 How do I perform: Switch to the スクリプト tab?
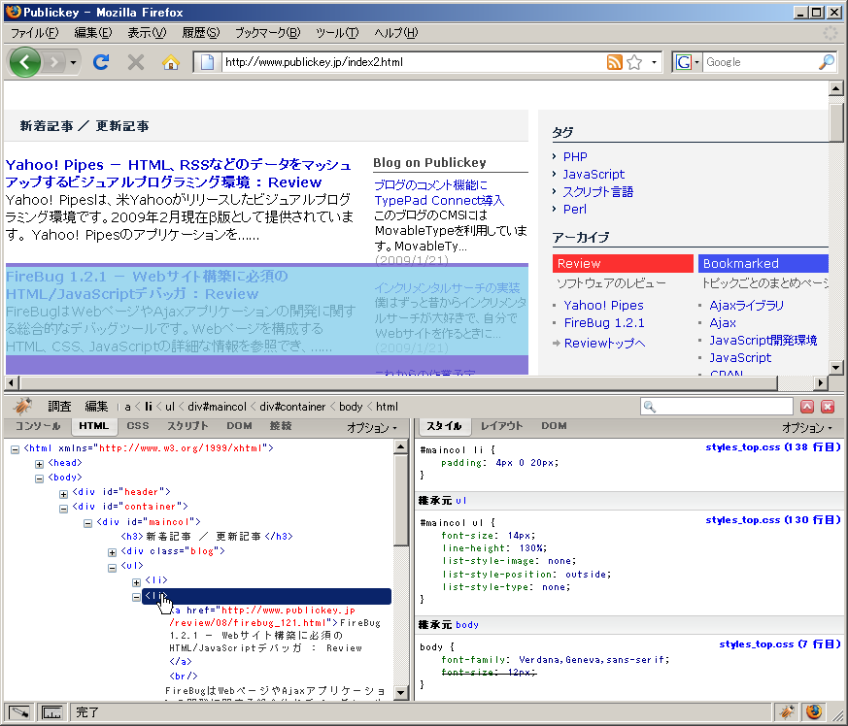[x=187, y=426]
